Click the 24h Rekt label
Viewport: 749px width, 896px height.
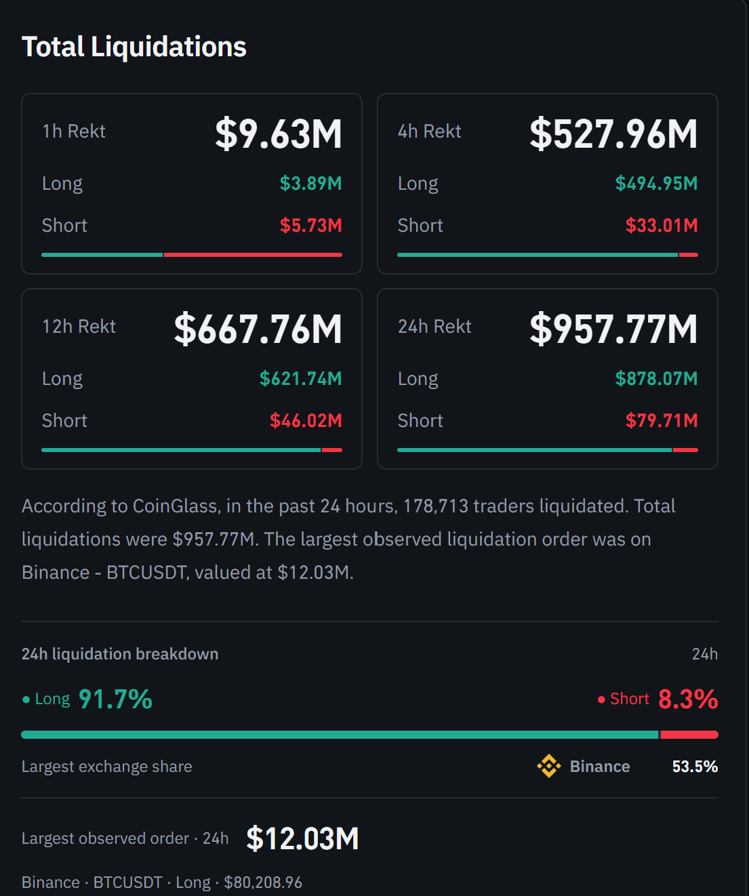click(x=434, y=327)
